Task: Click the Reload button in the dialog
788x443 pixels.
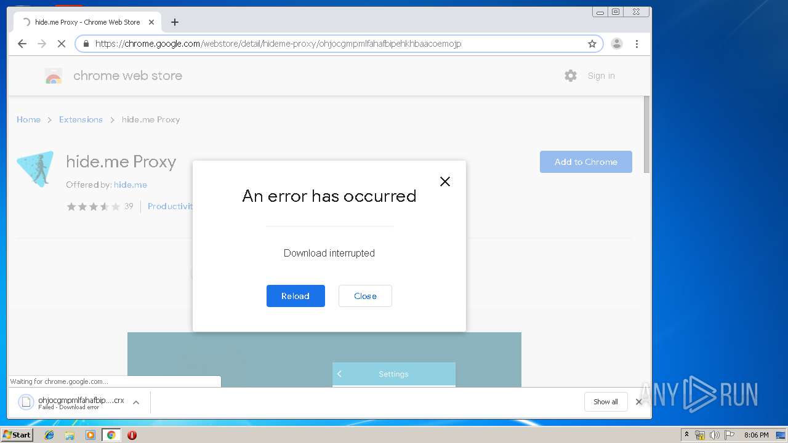Action: click(295, 296)
